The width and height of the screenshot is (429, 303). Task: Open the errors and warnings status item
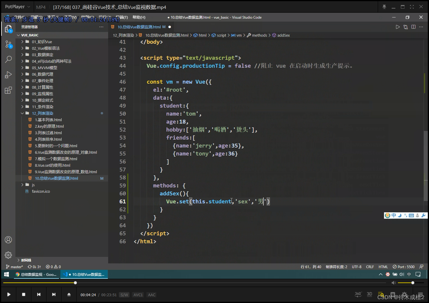tap(53, 267)
